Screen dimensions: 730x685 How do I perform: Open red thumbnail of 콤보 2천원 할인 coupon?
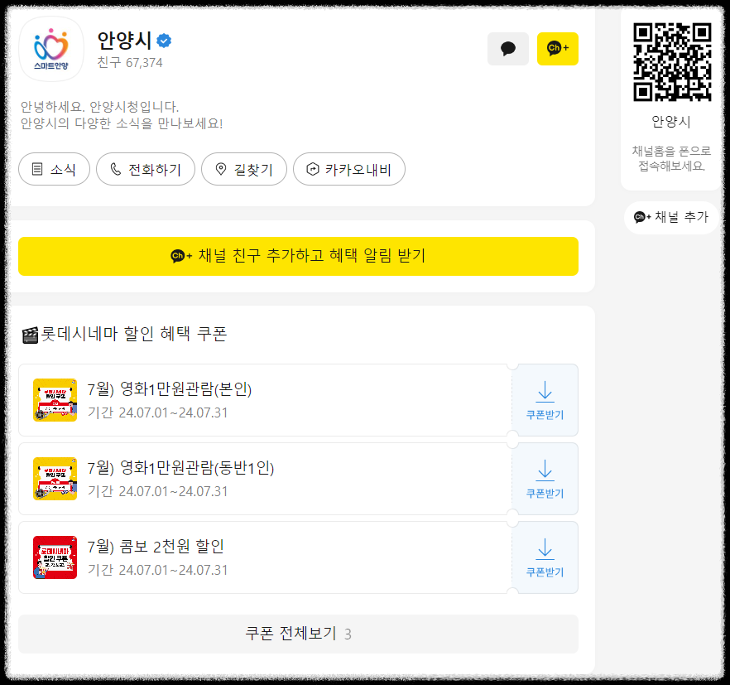pos(55,557)
